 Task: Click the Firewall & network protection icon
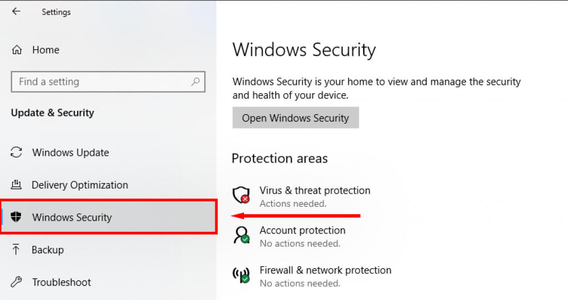click(241, 275)
